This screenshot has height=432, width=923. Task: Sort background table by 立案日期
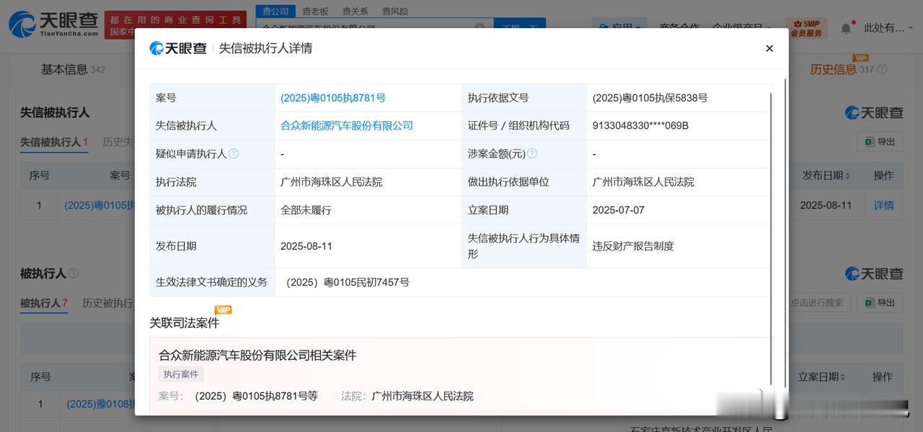point(823,377)
